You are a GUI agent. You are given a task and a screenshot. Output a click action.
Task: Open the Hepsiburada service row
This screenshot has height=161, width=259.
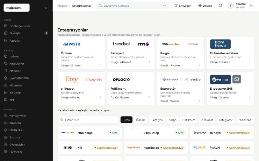click(x=156, y=148)
